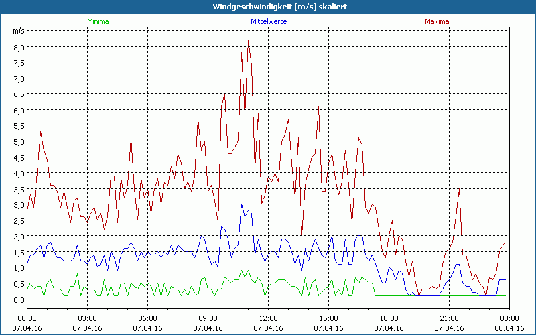Select the 06:00 time axis label

pos(147,318)
